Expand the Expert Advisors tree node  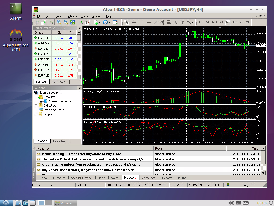coord(36,110)
